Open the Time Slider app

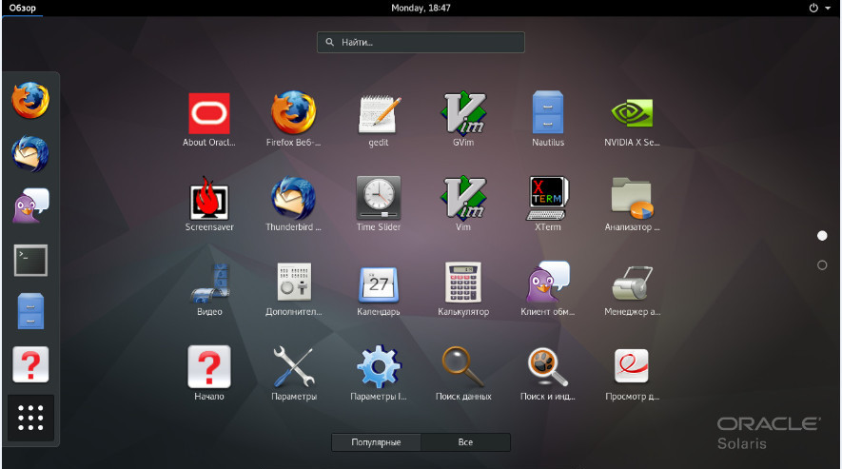(x=379, y=199)
